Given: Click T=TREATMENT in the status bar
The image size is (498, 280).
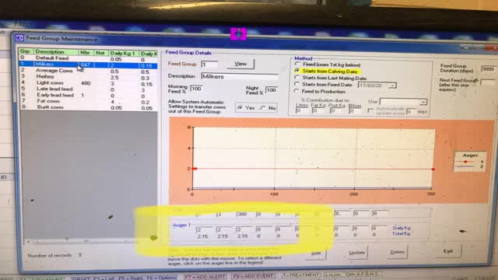Looking at the screenshot, I should pyautogui.click(x=301, y=275).
